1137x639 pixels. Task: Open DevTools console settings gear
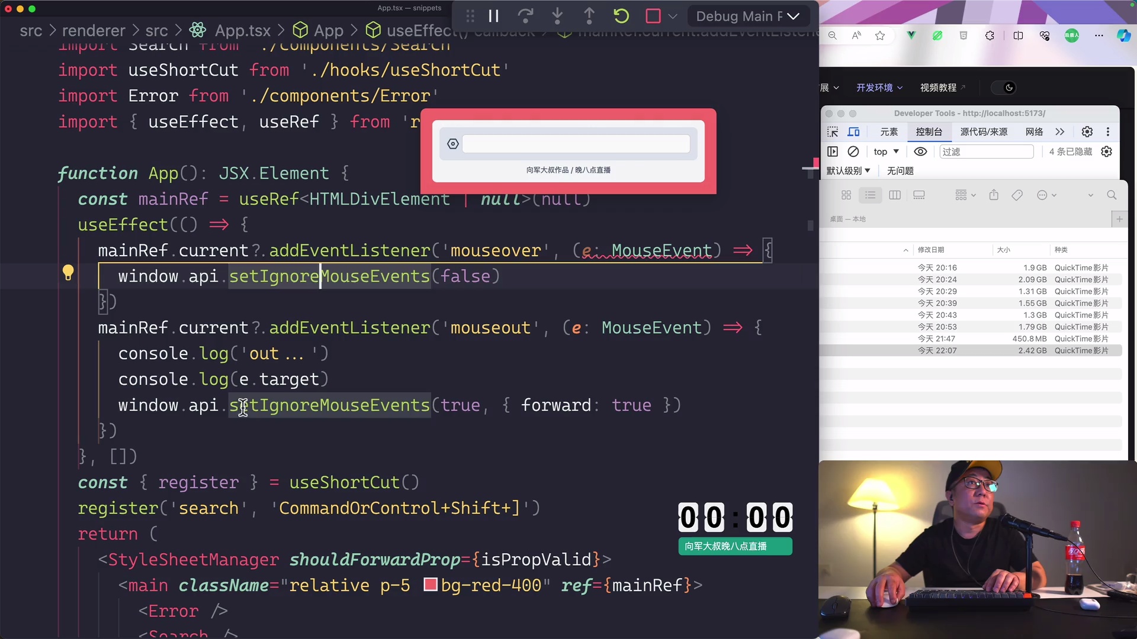1106,151
